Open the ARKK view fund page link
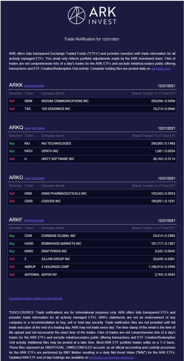184x361 pixels. pos(34,86)
